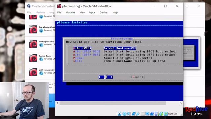Click the pf2 (Snapshot 1) VM name
The image size is (211, 119).
click(x=47, y=70)
